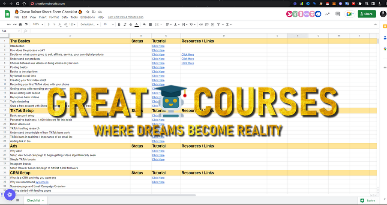Select the Paint format tool
The width and height of the screenshot is (387, 205).
26,24
